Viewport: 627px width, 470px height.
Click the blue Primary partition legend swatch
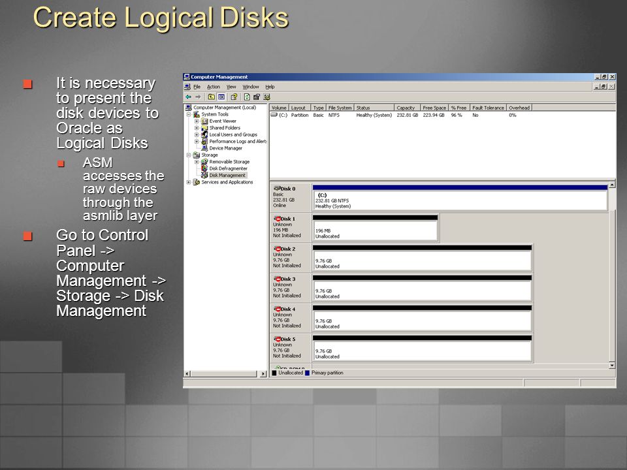tap(308, 373)
